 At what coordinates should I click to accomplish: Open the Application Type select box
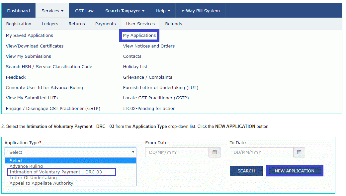pos(70,152)
